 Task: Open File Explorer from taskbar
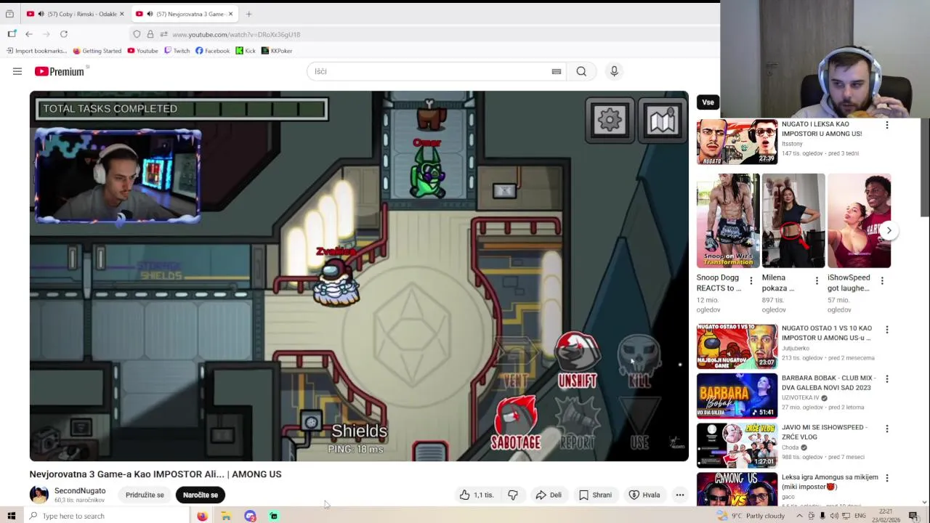226,516
